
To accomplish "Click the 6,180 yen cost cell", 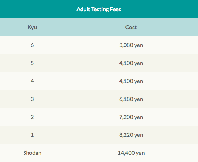I will [131, 99].
